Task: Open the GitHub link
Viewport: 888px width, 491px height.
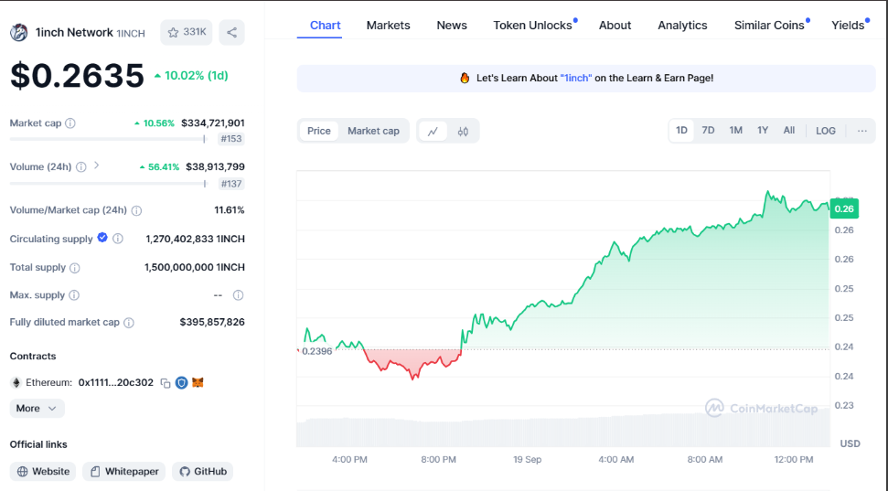Action: (203, 471)
